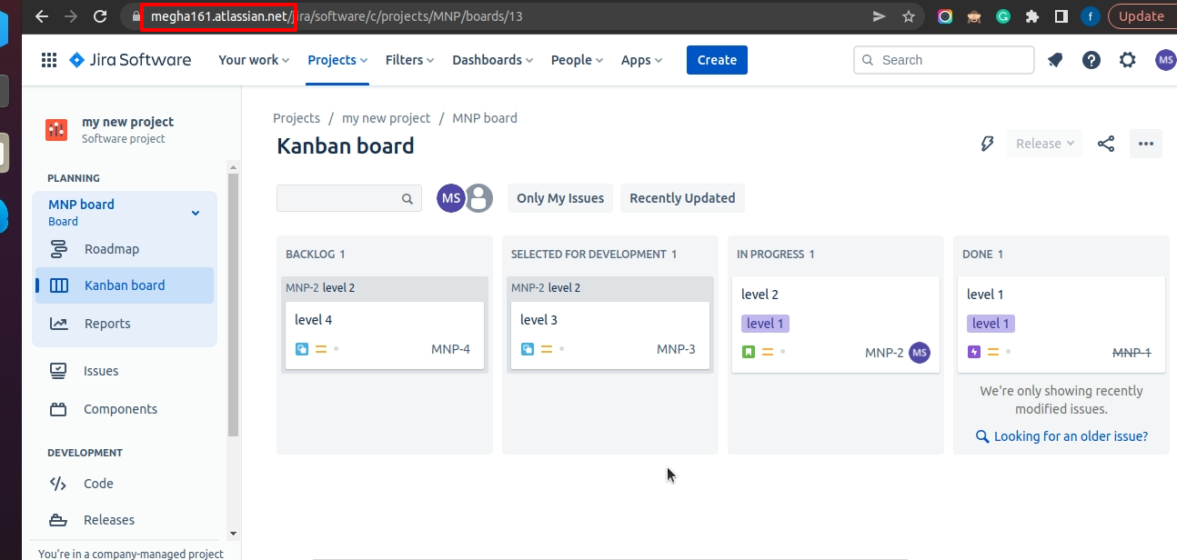Click the story type icon on MNP-2
The height and width of the screenshot is (560, 1177).
[x=749, y=352]
